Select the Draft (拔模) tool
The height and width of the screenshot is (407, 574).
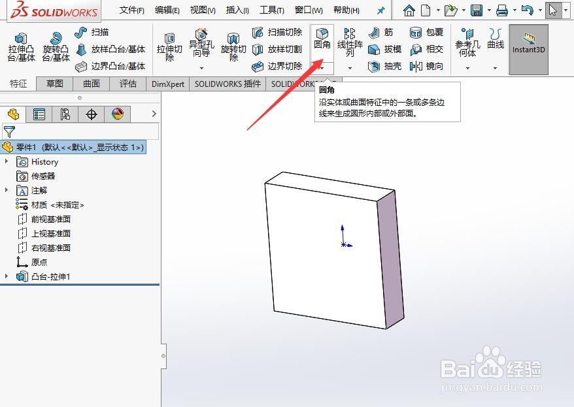point(384,49)
